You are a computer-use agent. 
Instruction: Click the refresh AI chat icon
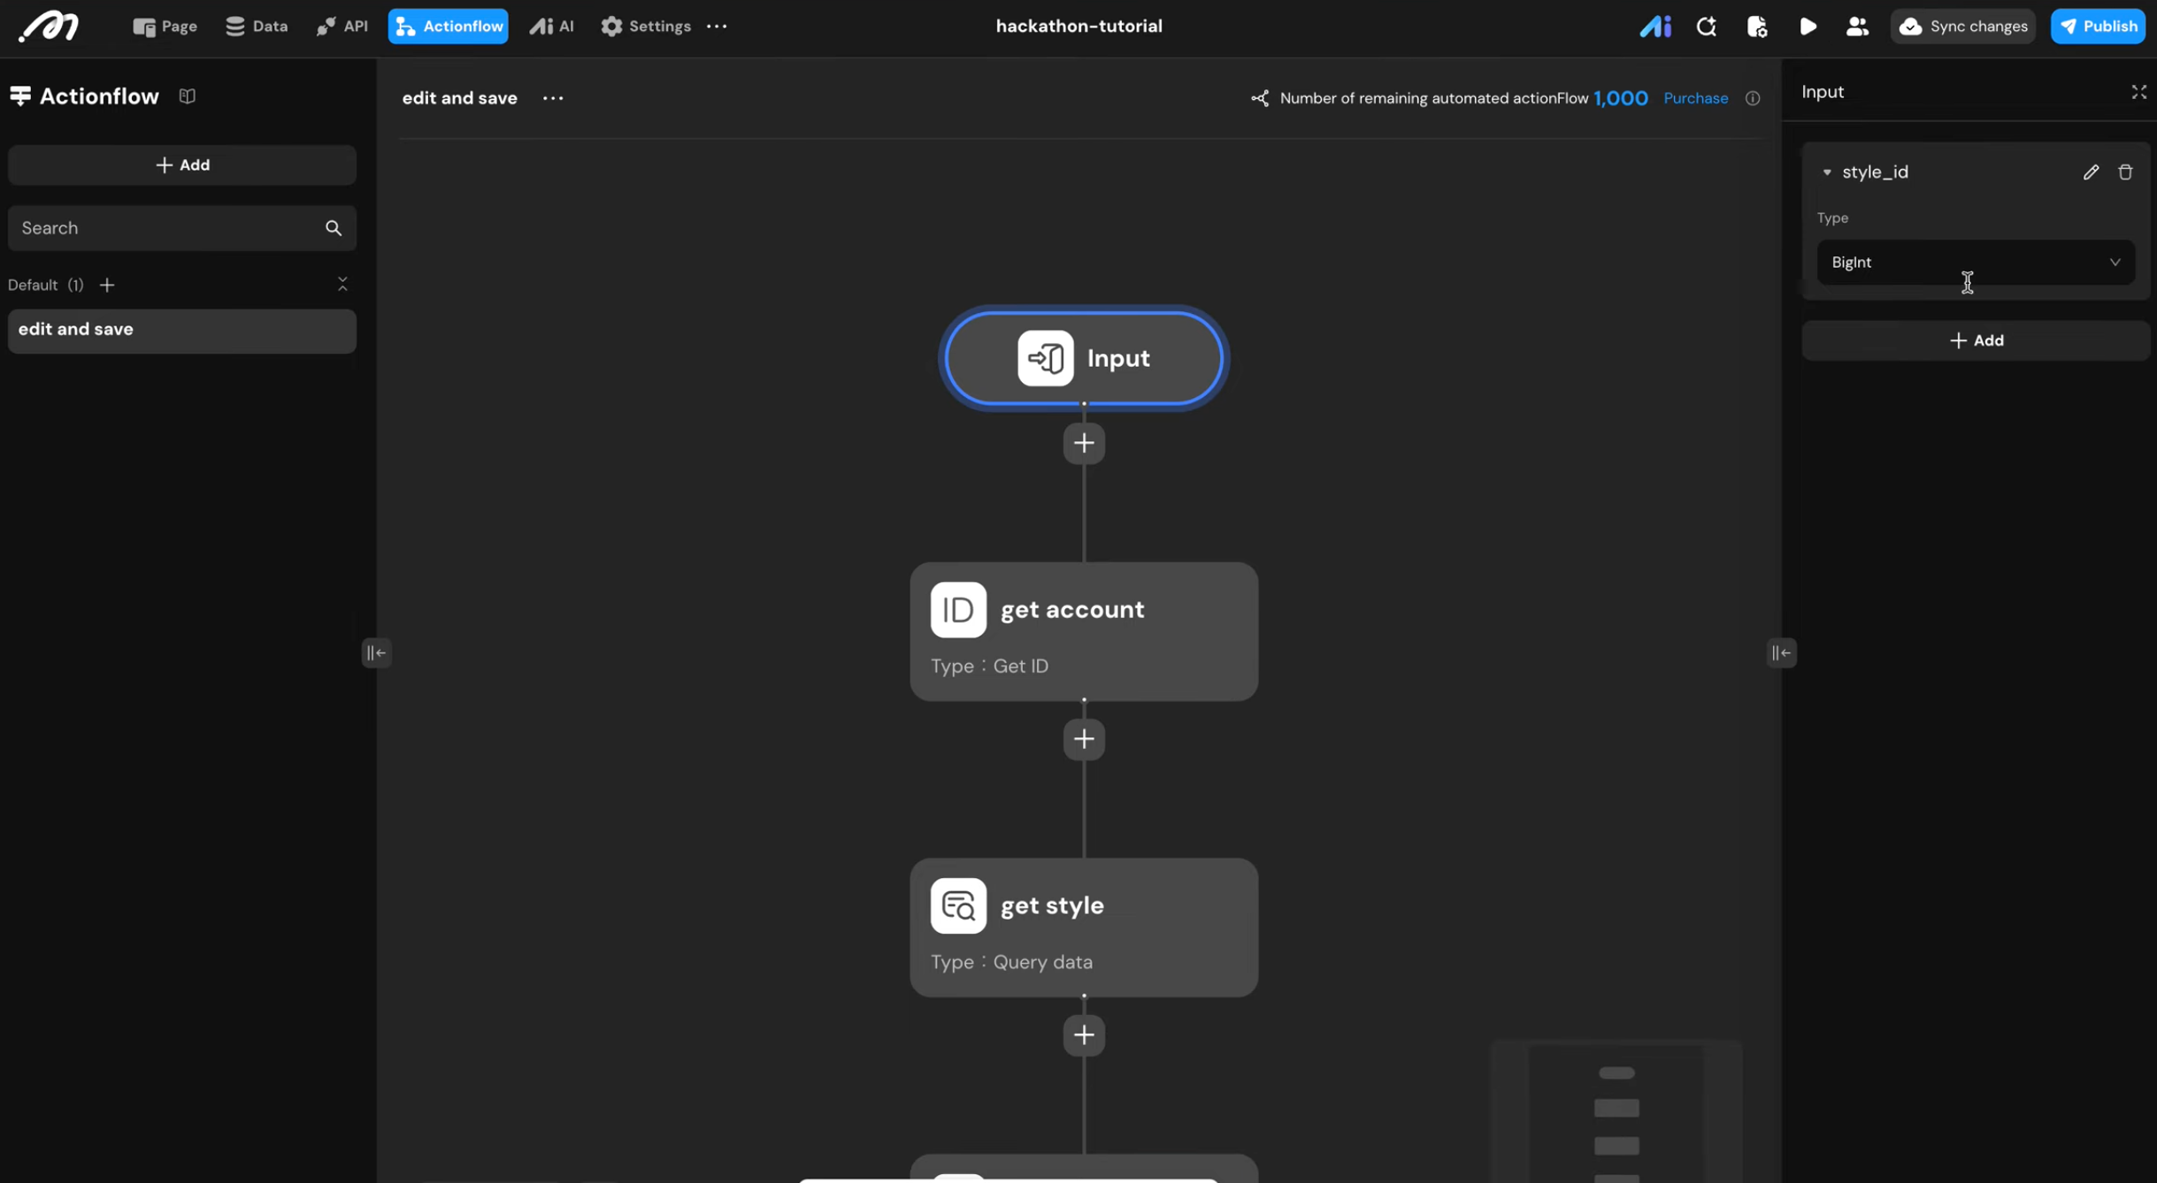pos(1706,27)
